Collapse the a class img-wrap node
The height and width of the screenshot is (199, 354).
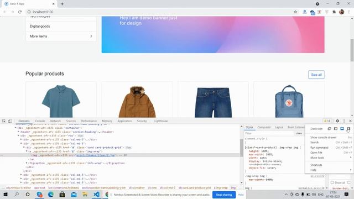coord(27,151)
